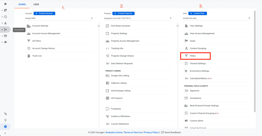The image size is (262, 136).
Task: Open the Conversions flag icon in sidebar
Action: click(x=6, y=42)
